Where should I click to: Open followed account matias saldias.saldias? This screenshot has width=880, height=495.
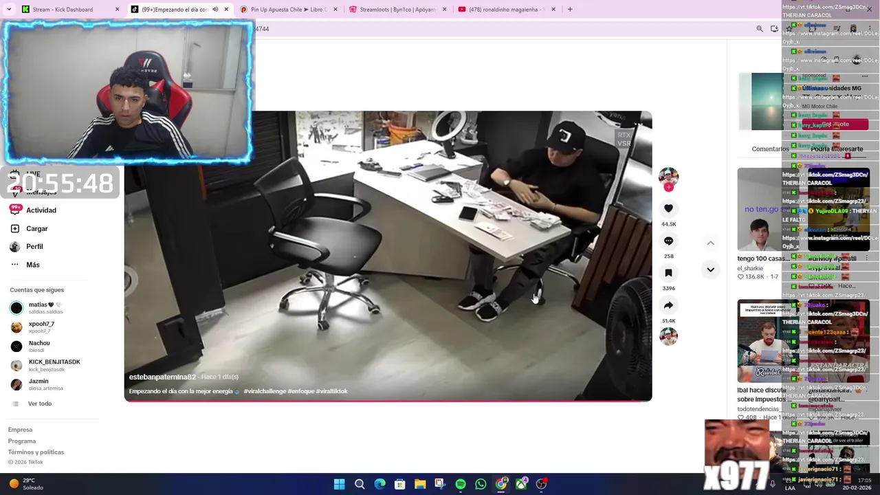coord(45,308)
